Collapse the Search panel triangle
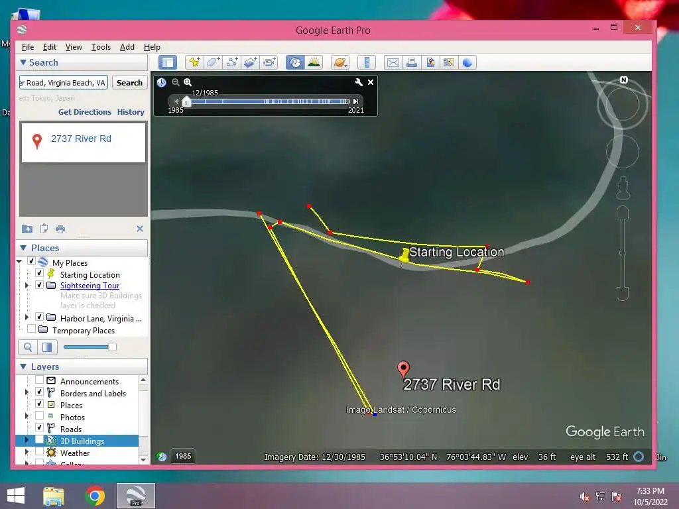This screenshot has width=679, height=509. click(23, 62)
